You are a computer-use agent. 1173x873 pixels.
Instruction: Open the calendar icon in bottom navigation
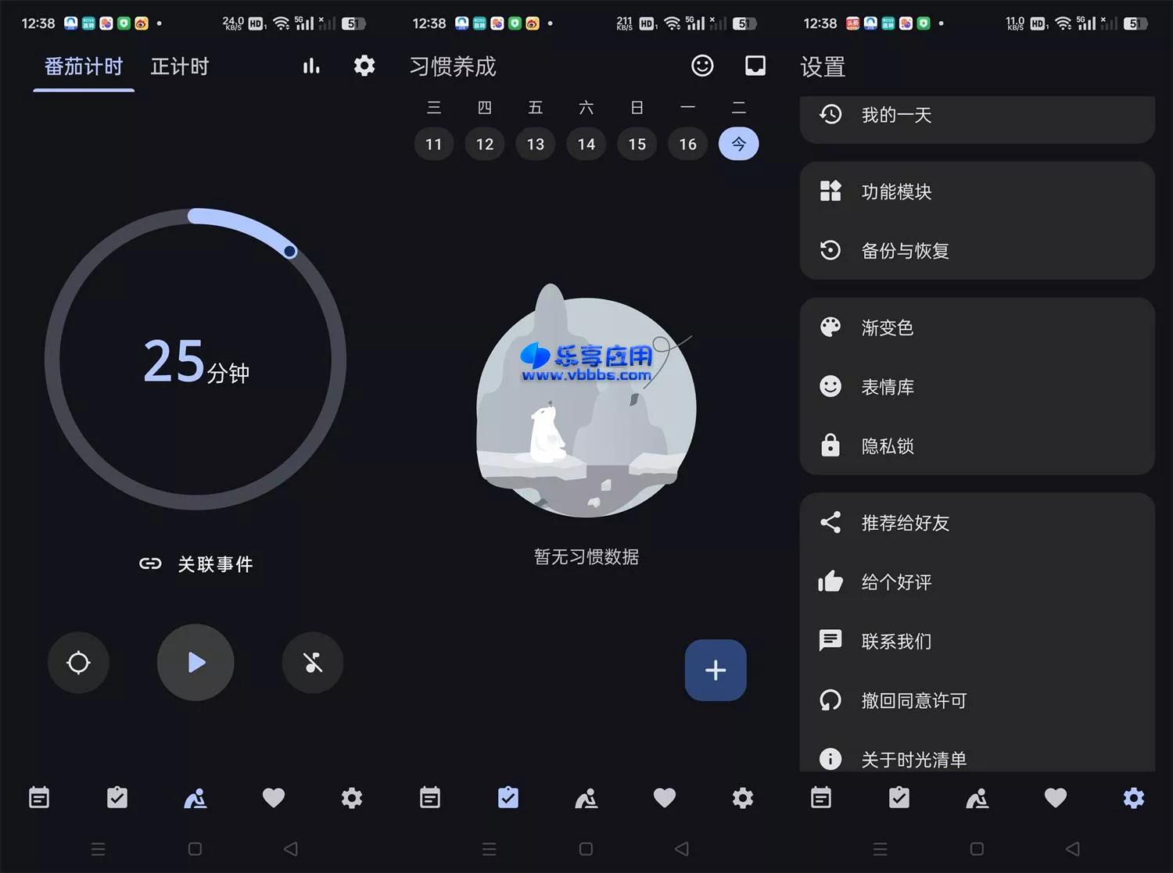(x=39, y=798)
